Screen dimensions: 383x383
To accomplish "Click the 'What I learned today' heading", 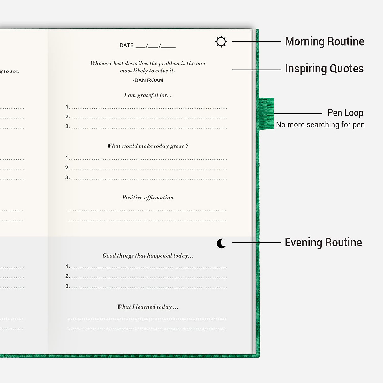I will click(147, 307).
